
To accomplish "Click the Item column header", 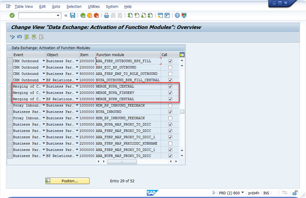I will (x=87, y=55).
